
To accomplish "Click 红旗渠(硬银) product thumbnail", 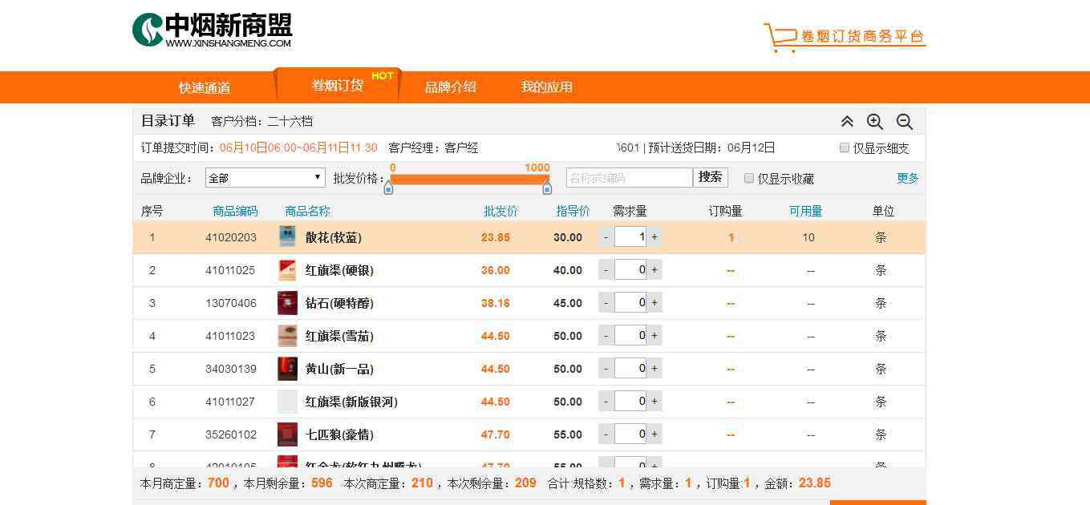I will [x=287, y=270].
